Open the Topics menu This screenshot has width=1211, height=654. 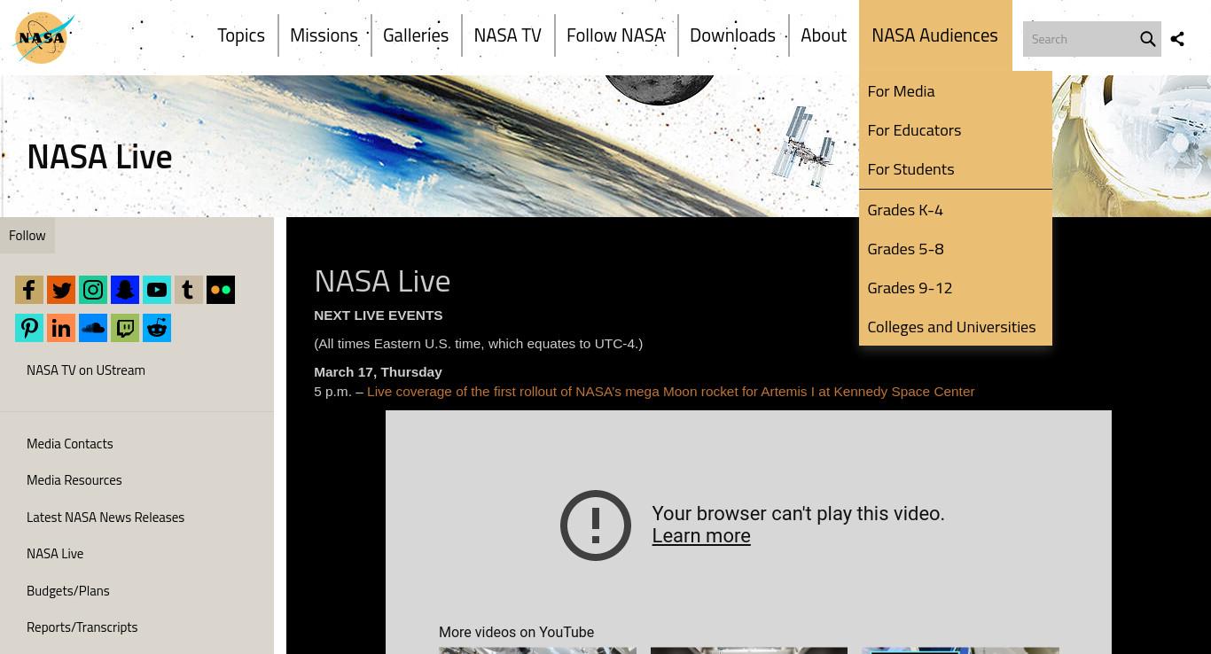(x=241, y=35)
